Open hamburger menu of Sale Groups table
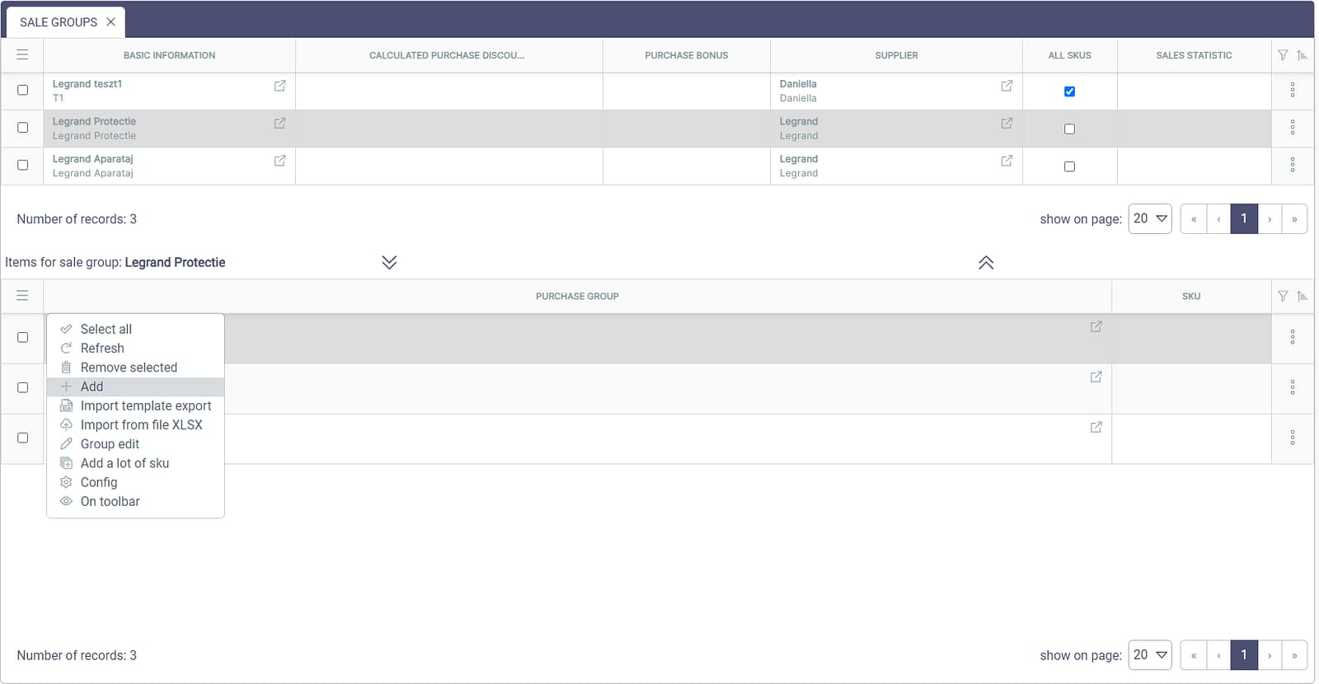The width and height of the screenshot is (1319, 684). click(x=22, y=55)
